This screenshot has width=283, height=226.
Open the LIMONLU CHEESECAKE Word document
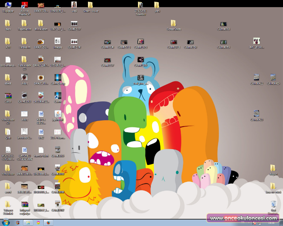tap(25, 150)
